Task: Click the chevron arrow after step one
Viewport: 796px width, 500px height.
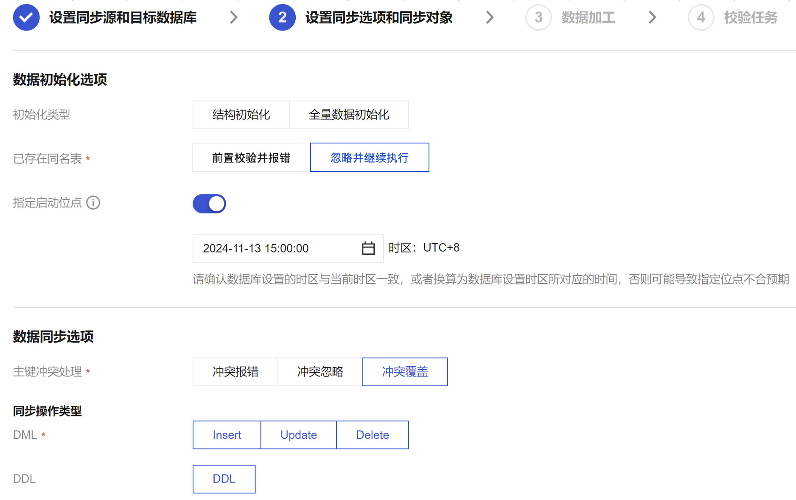Action: [x=234, y=17]
